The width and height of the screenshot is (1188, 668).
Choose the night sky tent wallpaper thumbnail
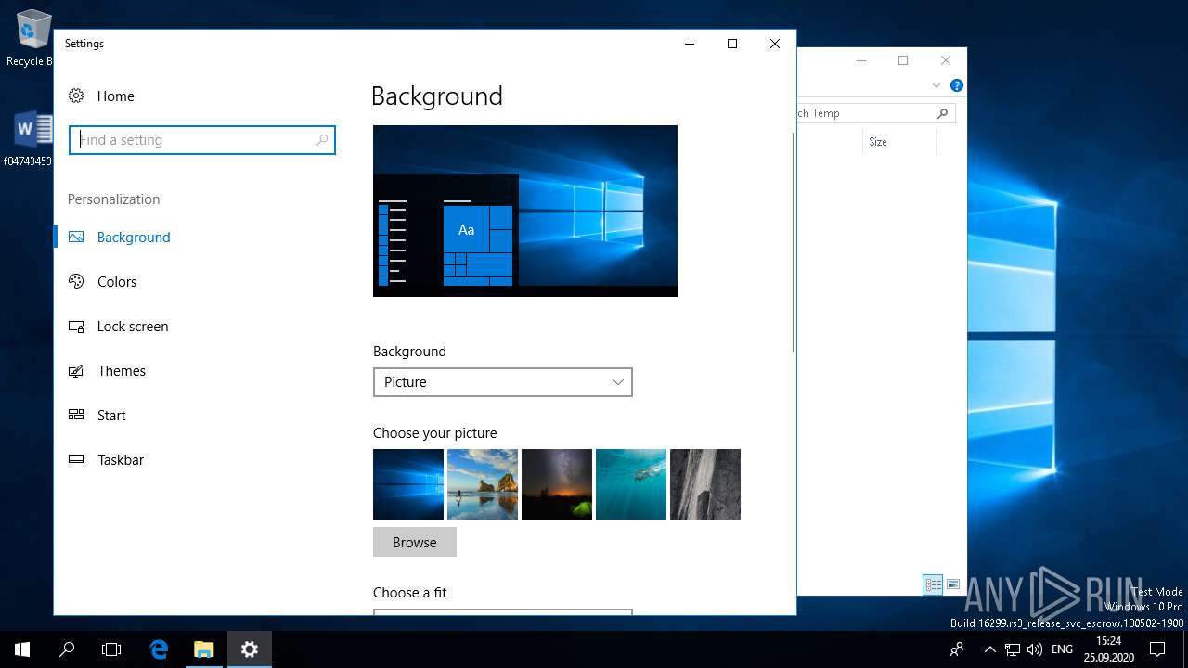(557, 484)
